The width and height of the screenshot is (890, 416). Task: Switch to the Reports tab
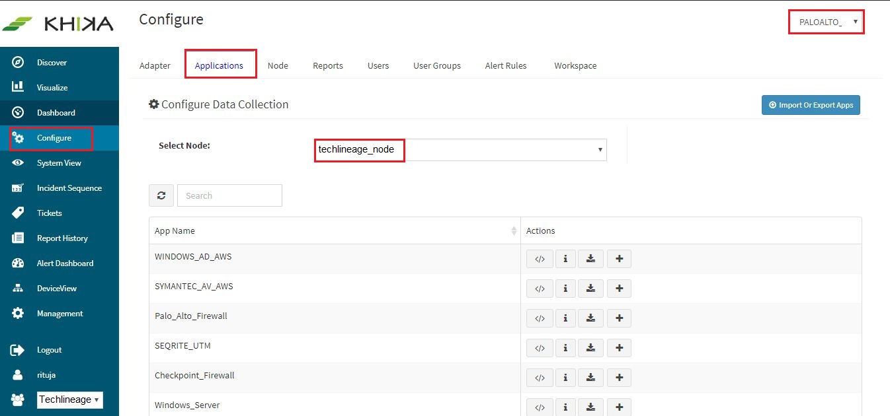(328, 65)
